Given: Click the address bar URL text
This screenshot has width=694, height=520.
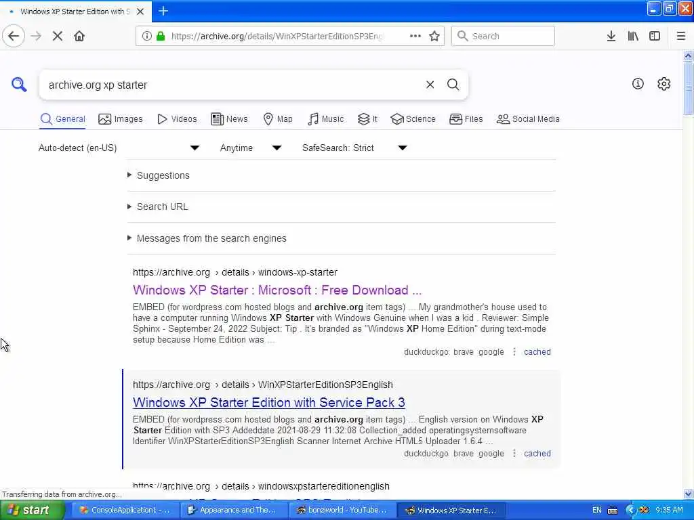Looking at the screenshot, I should pos(278,37).
